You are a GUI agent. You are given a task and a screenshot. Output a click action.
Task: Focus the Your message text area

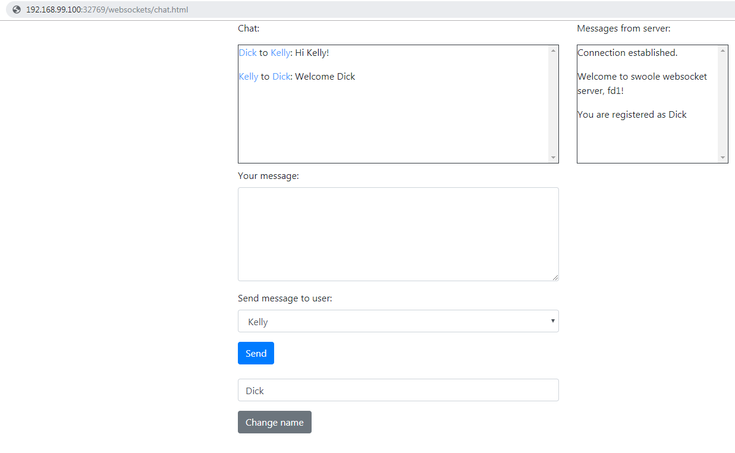(x=398, y=234)
